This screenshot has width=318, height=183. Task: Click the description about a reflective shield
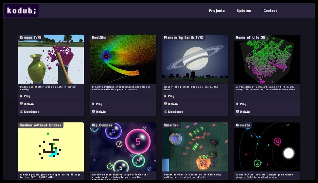[192, 176]
